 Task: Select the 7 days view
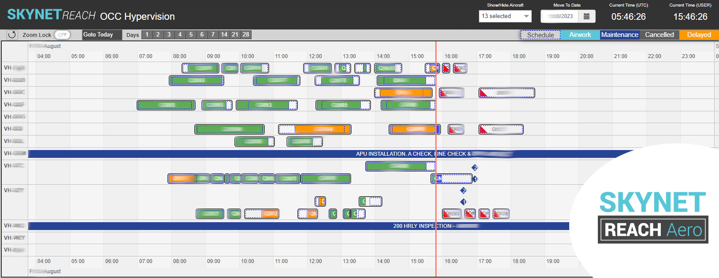[213, 35]
